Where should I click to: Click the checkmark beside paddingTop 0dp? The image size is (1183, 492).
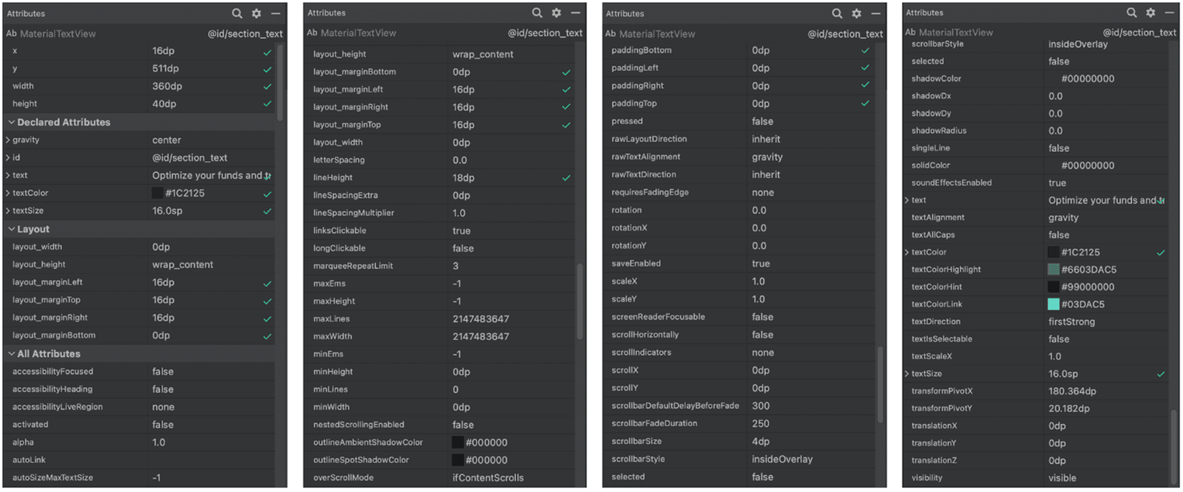pyautogui.click(x=865, y=103)
